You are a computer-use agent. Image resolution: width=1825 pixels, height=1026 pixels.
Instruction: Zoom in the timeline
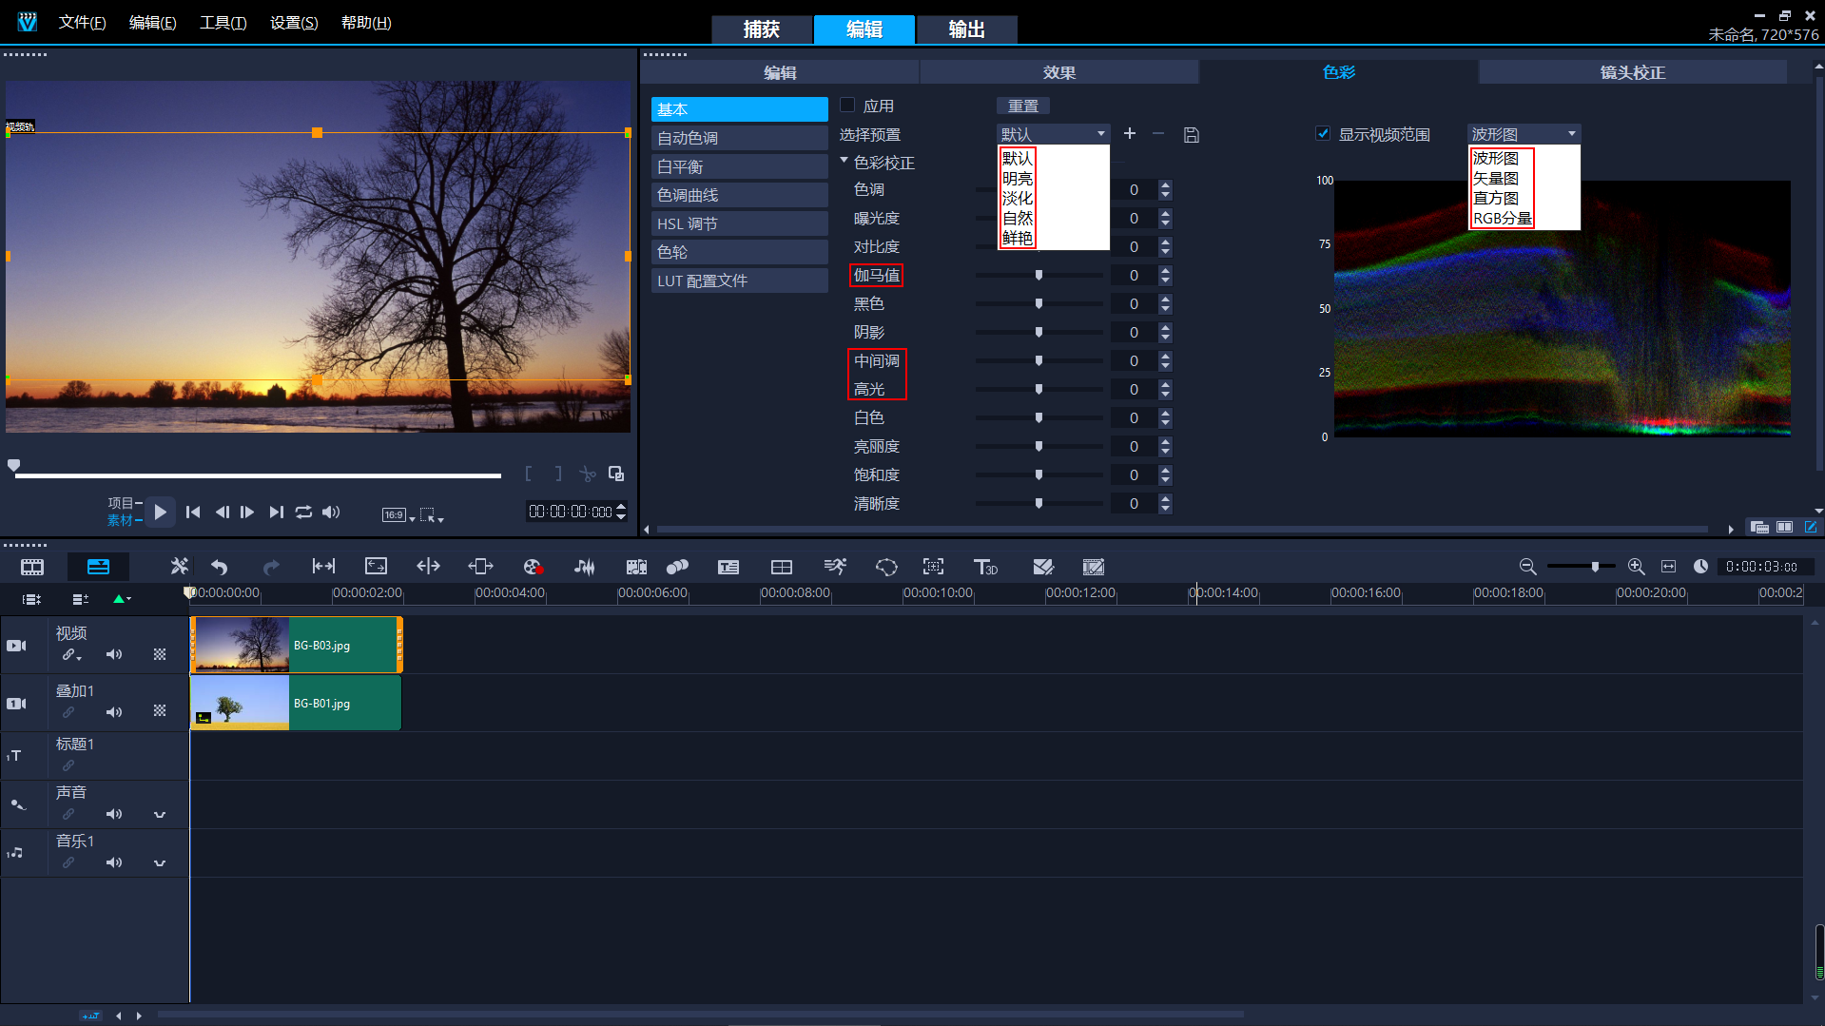coord(1636,567)
